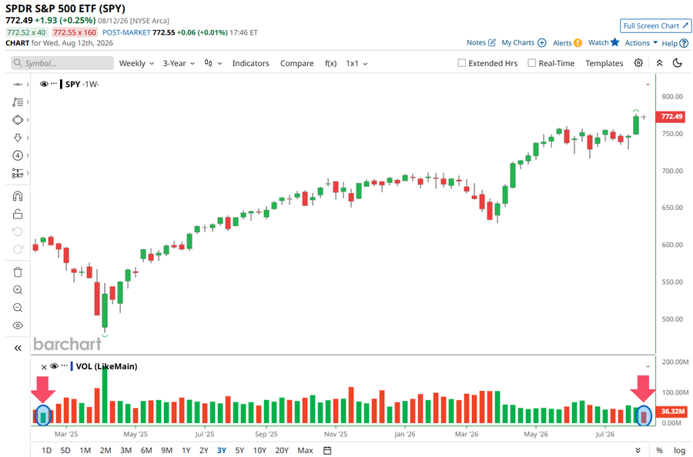The height and width of the screenshot is (457, 693).
Task: Open Alerts for this symbol
Action: (567, 43)
